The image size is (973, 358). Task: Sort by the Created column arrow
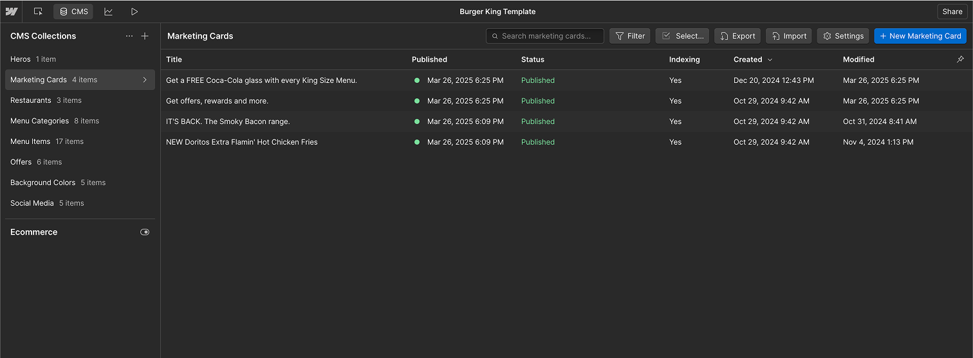coord(770,59)
